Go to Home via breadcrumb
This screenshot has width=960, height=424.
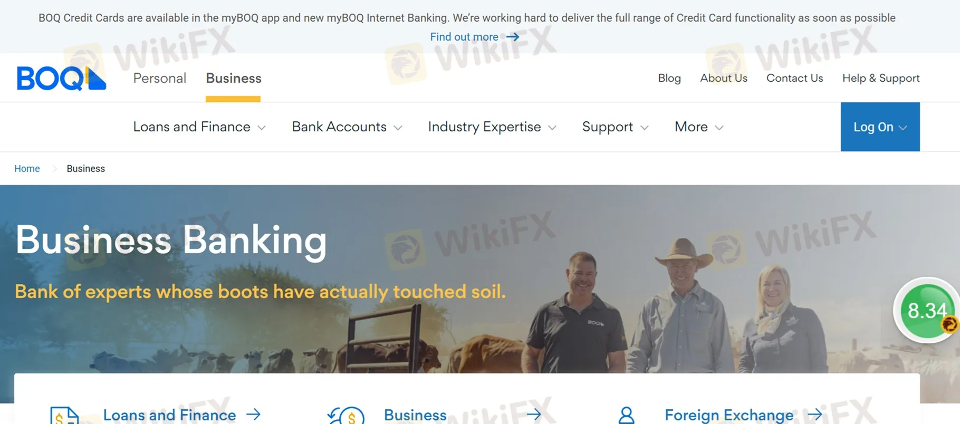27,169
